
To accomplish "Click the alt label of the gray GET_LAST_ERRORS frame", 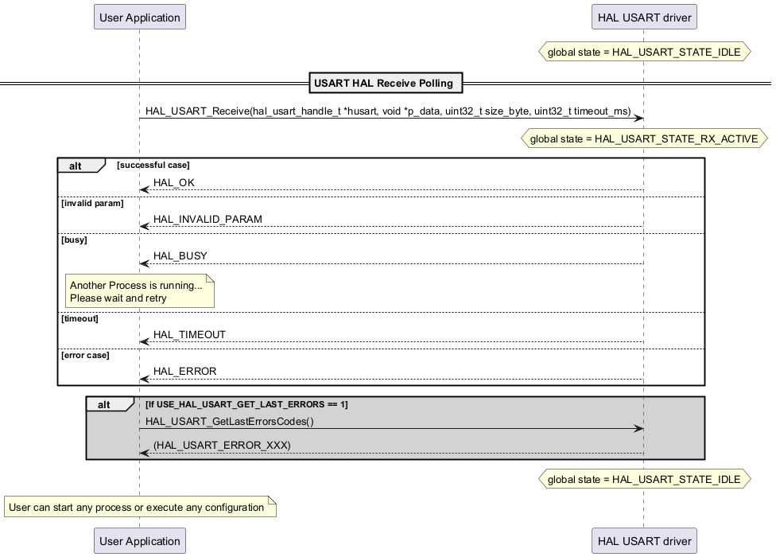I will (104, 405).
